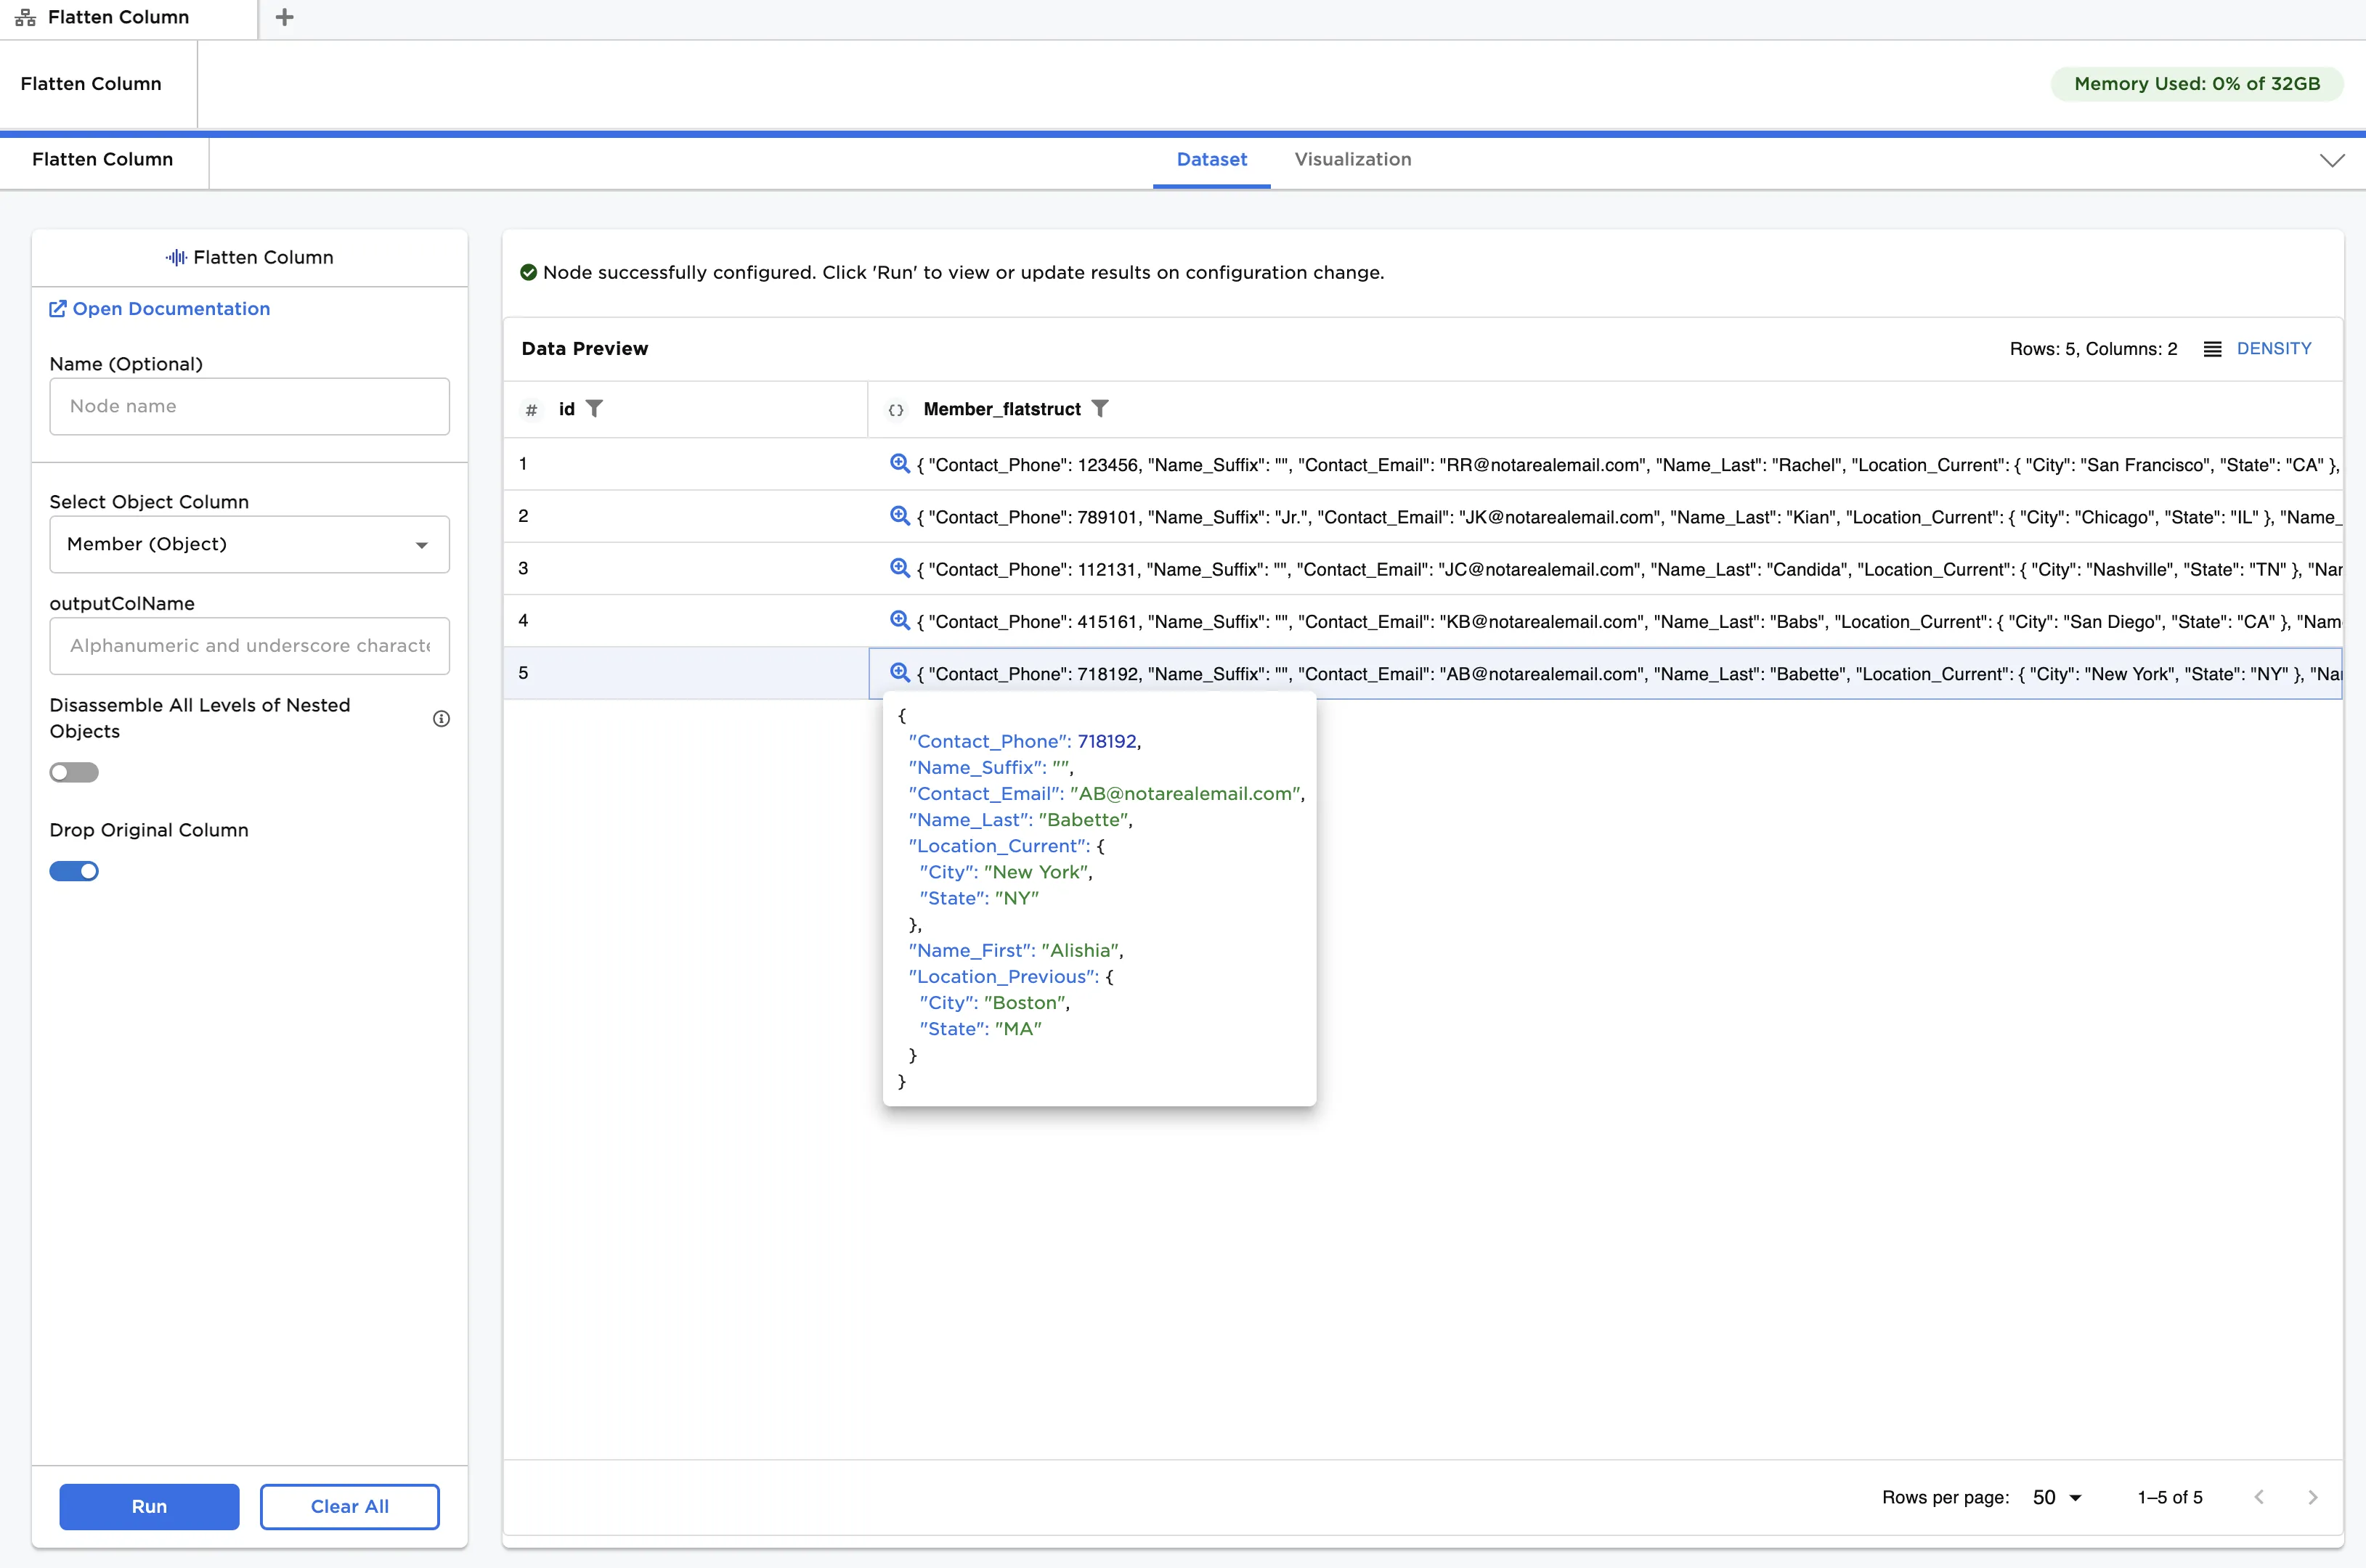Click the workflow icon in Flatten Column tab
Image resolution: width=2366 pixels, height=1568 pixels.
click(25, 17)
